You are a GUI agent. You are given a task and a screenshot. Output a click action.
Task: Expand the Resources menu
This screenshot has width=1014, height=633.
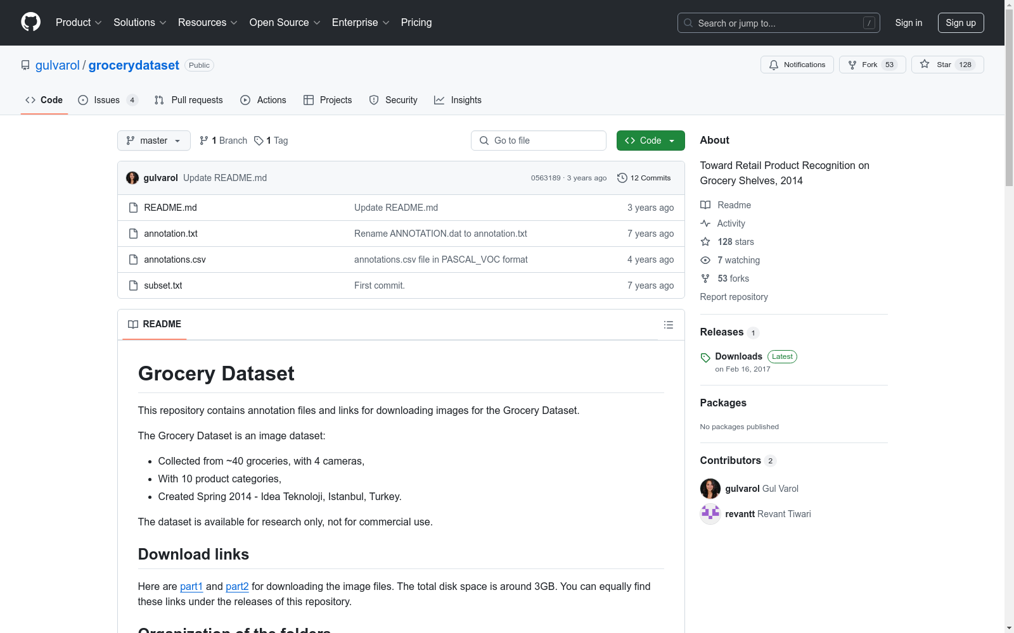point(208,22)
